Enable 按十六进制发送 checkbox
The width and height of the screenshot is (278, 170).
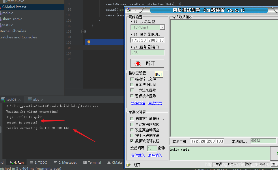[132, 135]
